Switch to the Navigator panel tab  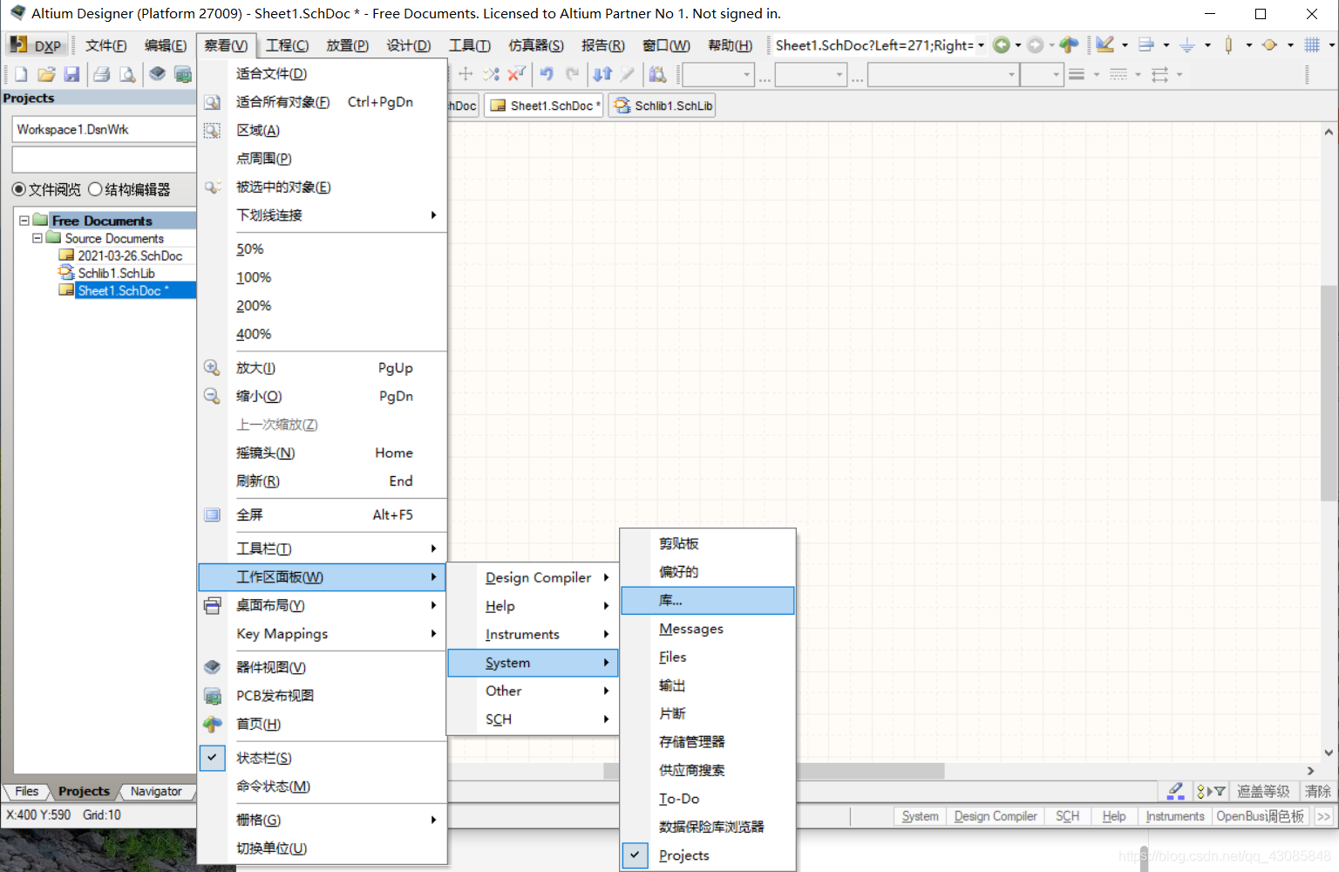[156, 792]
